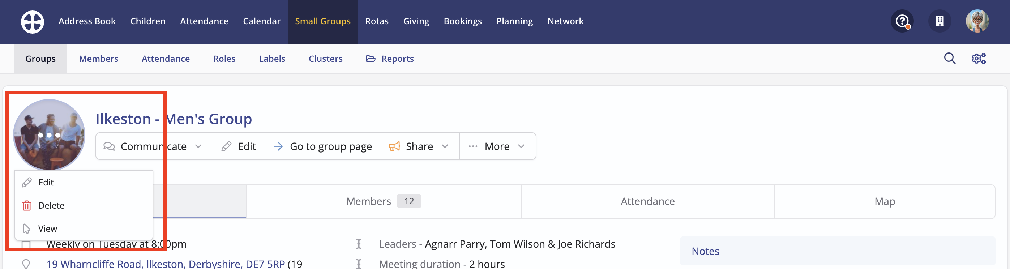
Task: Expand the Communicate dropdown chevron
Action: click(198, 146)
